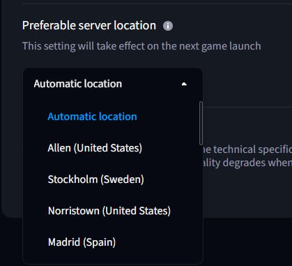This screenshot has height=266, width=292.
Task: Click the Preferable server location heading
Action: tap(89, 25)
